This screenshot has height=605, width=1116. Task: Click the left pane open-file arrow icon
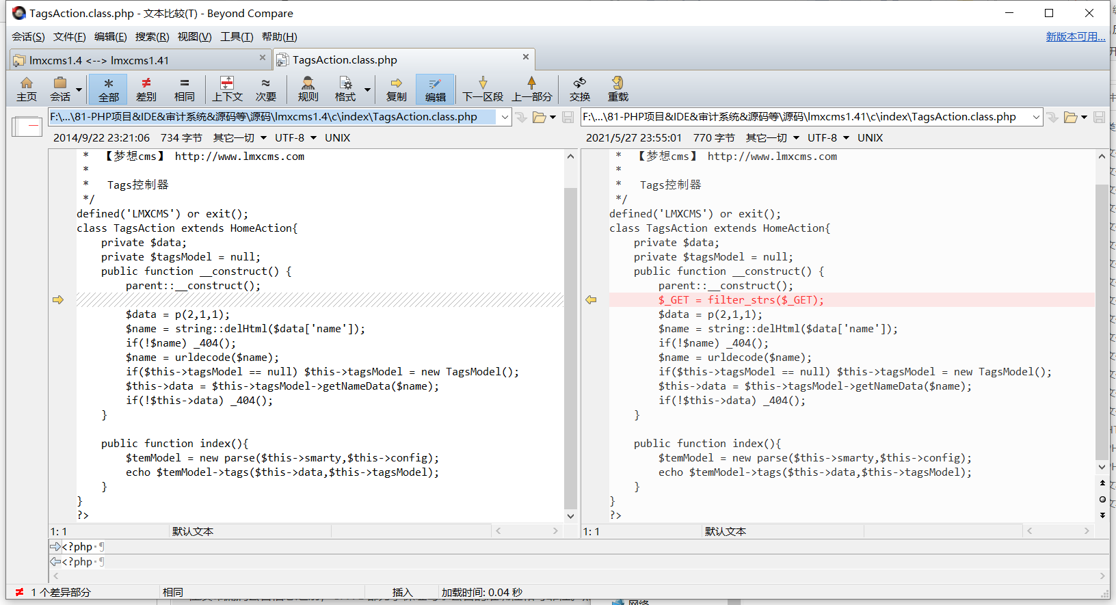[x=521, y=118]
